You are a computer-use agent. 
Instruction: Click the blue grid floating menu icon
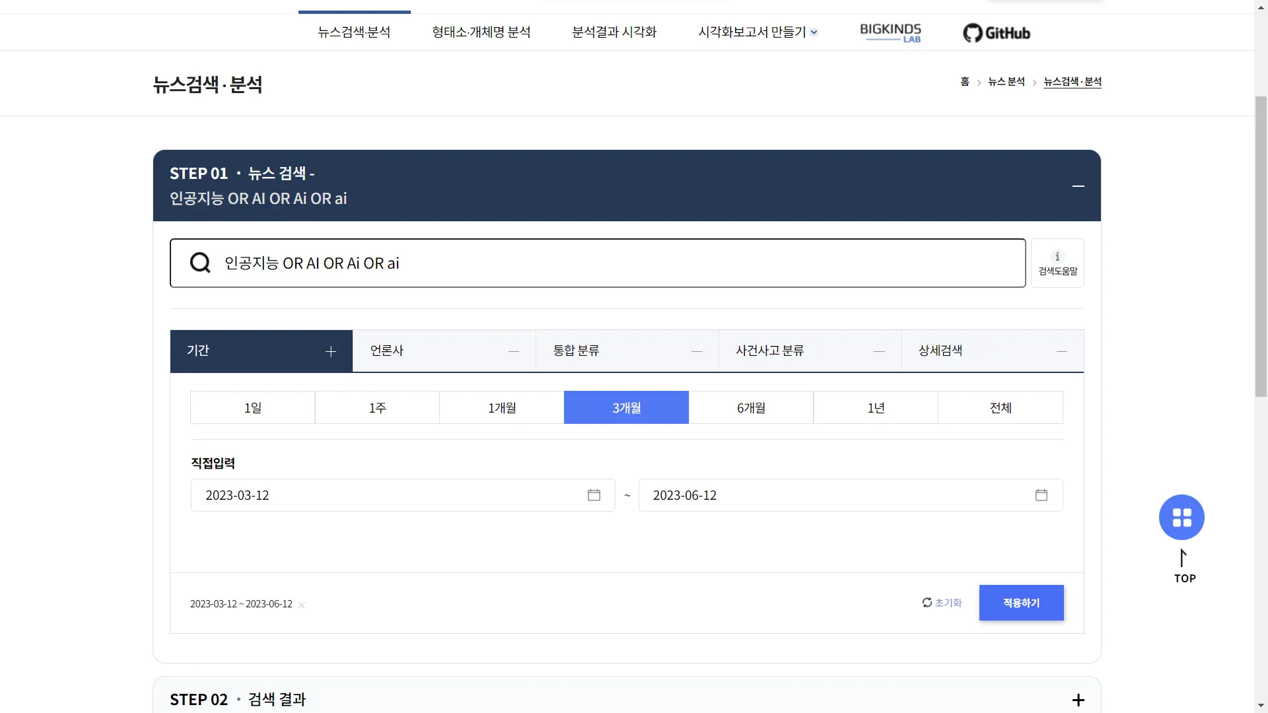(1181, 517)
